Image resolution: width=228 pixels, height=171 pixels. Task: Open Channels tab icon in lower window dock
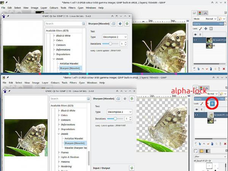point(201,88)
